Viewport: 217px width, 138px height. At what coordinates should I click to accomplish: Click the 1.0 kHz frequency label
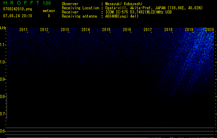[x=3, y=62]
